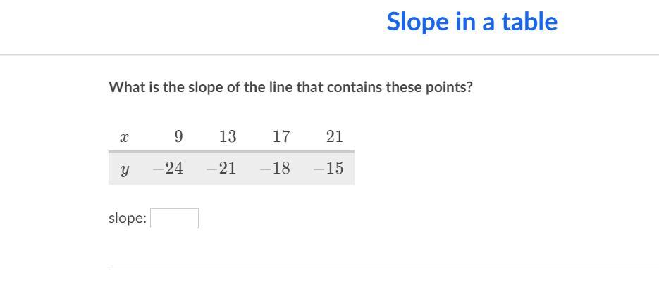Image resolution: width=659 pixels, height=284 pixels.
Task: Click the y row header label
Action: (124, 170)
